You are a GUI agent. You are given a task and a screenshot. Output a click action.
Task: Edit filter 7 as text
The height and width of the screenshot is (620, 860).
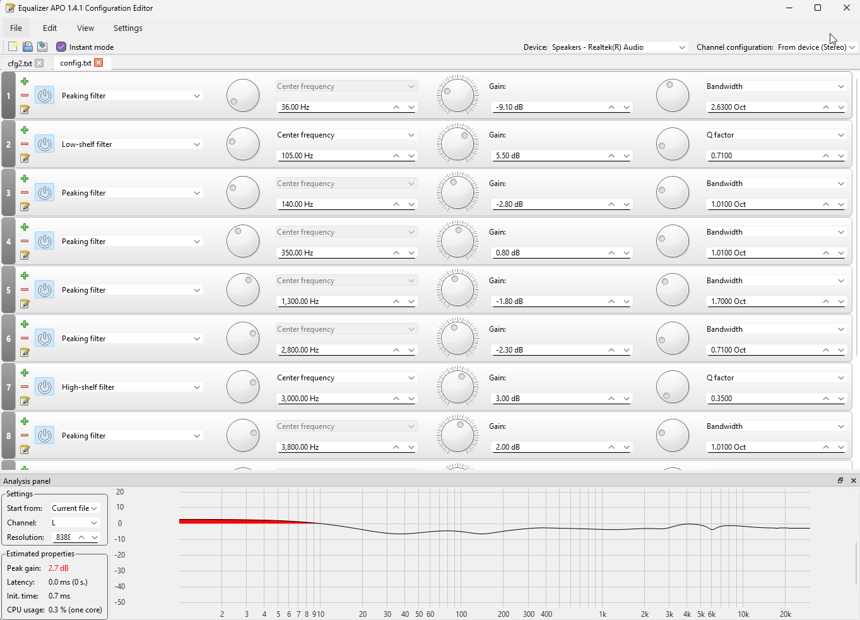25,401
